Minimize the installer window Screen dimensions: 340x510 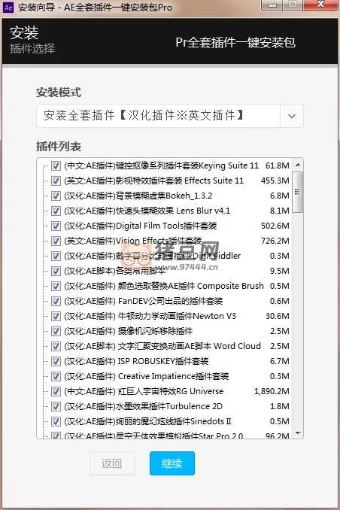272,5
